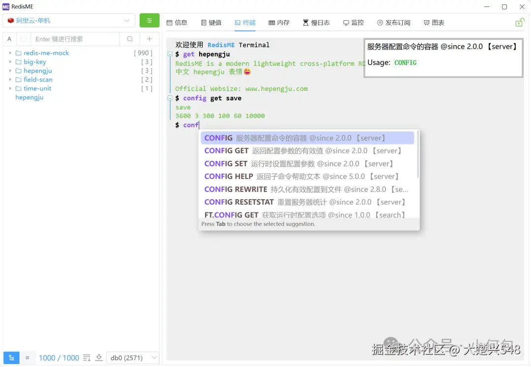Select the 终端 terminal tab

point(245,23)
